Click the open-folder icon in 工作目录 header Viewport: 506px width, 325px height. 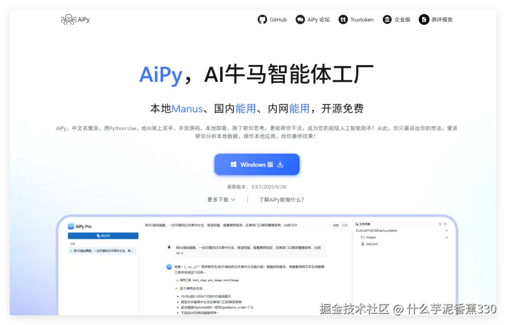(x=446, y=224)
